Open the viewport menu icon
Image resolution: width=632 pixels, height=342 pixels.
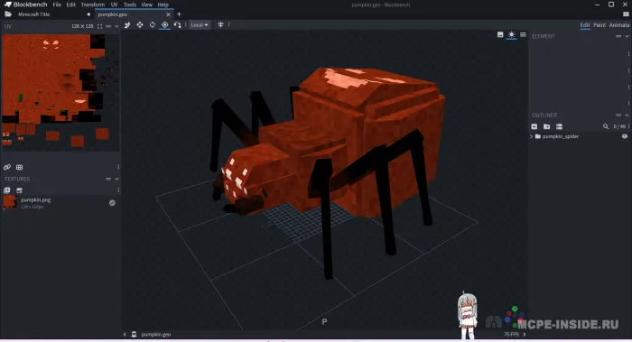523,34
